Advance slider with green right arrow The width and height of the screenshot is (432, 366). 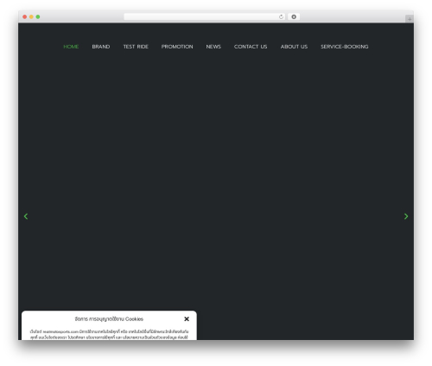[406, 216]
